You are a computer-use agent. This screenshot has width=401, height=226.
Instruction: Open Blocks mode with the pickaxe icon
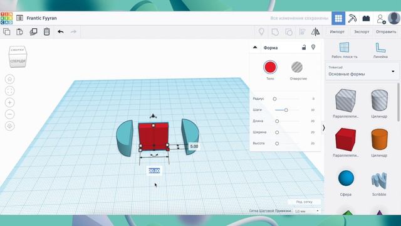[x=352, y=18]
